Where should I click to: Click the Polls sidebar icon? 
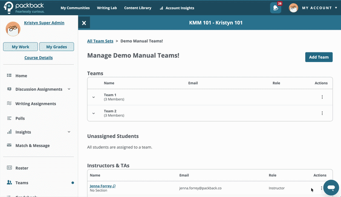pos(9,118)
